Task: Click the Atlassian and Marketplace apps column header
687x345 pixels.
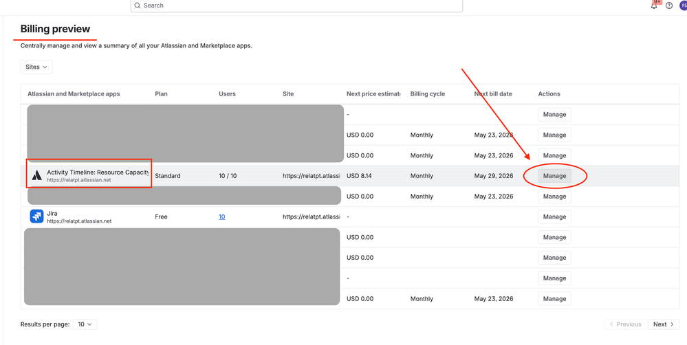Action: 74,93
